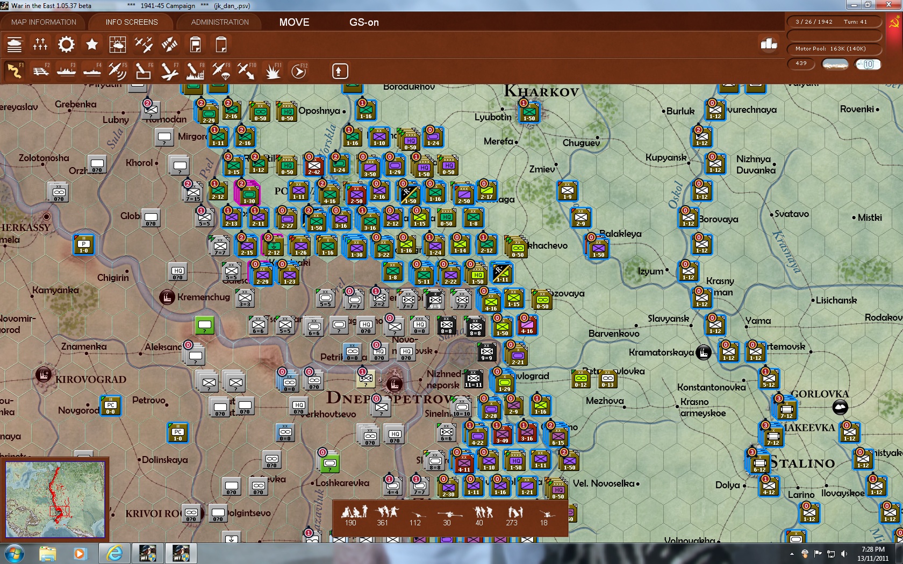Open the order of battle tank icon
The image size is (903, 564).
(x=15, y=45)
